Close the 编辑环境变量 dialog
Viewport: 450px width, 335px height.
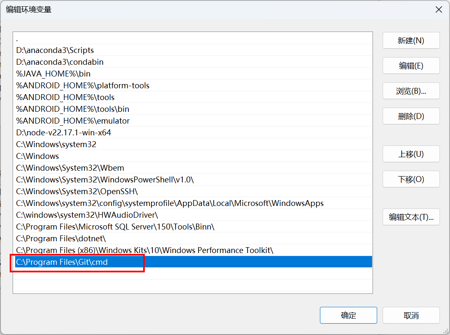pos(439,9)
